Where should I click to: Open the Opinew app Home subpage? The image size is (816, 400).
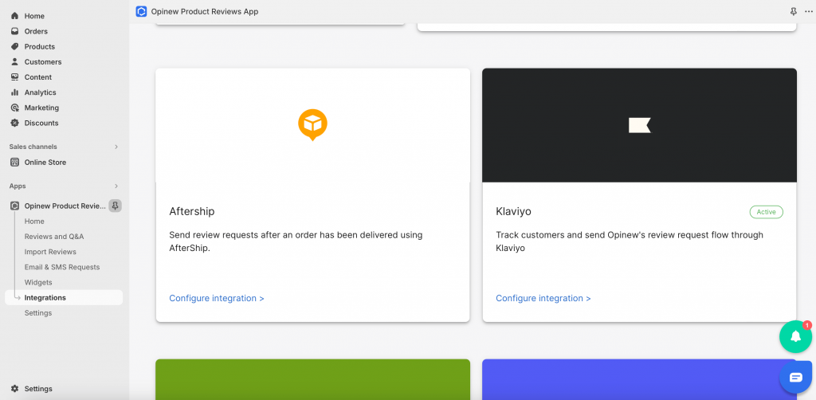(x=34, y=221)
